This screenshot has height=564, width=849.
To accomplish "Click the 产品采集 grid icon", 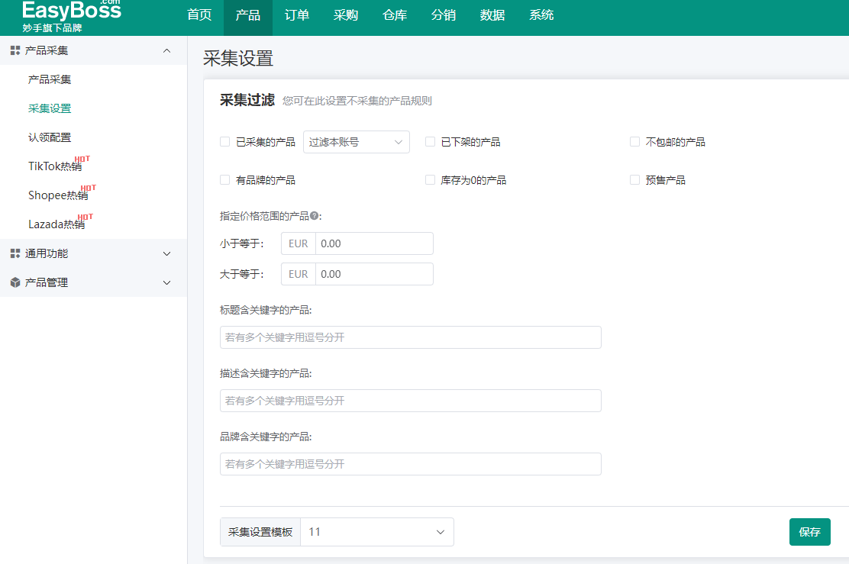I will pyautogui.click(x=15, y=50).
